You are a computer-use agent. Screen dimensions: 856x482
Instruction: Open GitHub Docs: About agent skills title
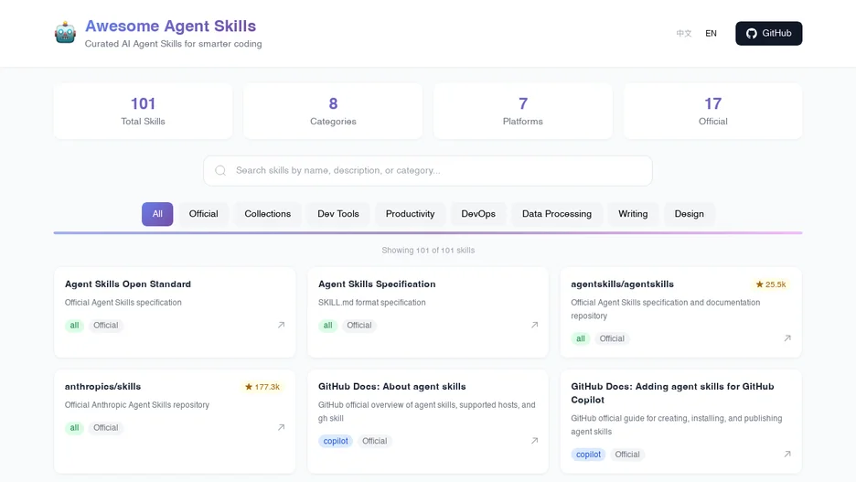click(x=392, y=387)
